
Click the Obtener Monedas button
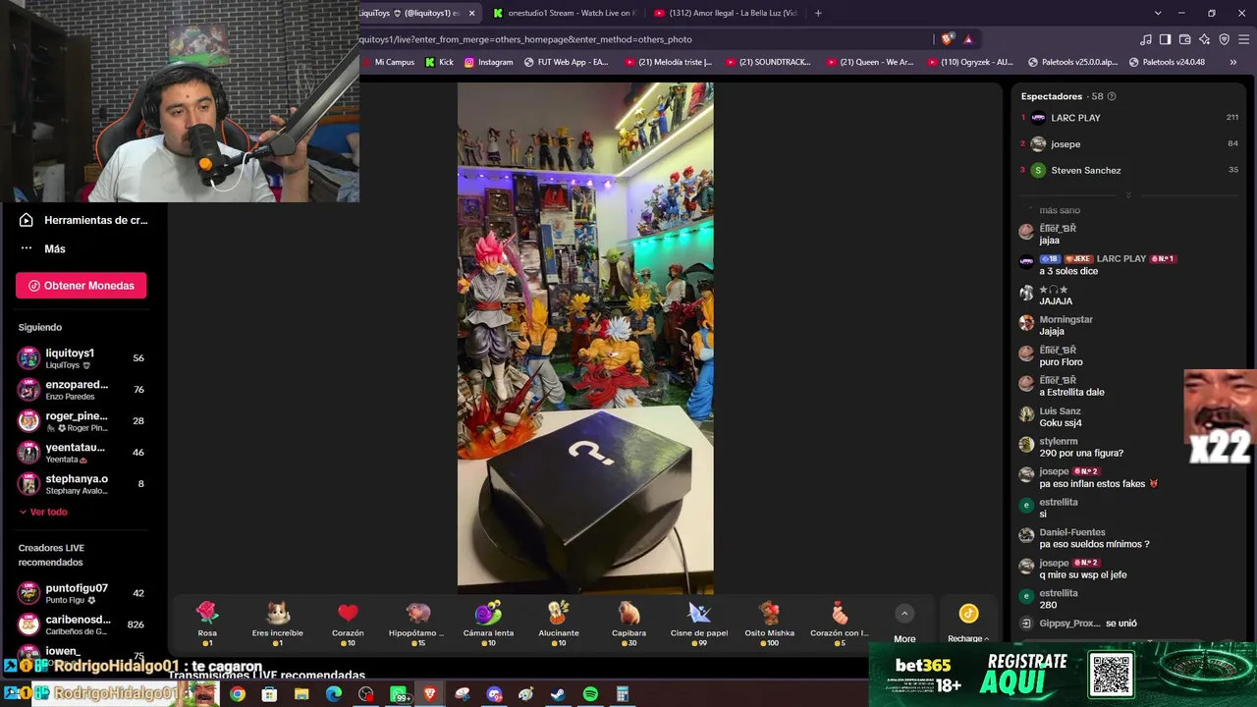[82, 286]
